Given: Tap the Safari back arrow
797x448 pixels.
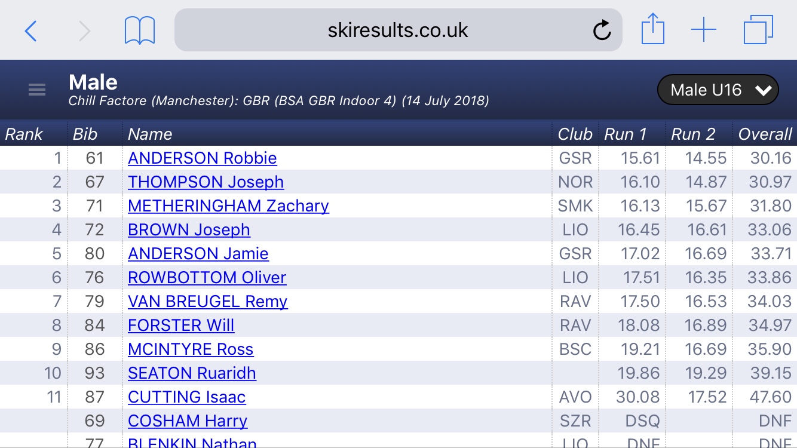Looking at the screenshot, I should pos(31,30).
